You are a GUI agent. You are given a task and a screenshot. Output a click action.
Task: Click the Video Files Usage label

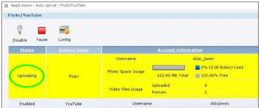click(126, 89)
